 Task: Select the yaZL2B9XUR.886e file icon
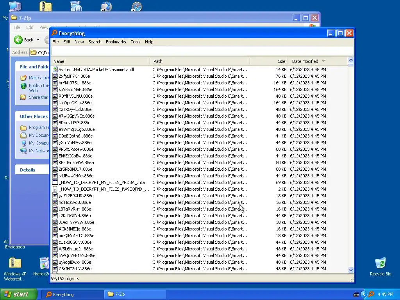pyautogui.click(x=55, y=195)
